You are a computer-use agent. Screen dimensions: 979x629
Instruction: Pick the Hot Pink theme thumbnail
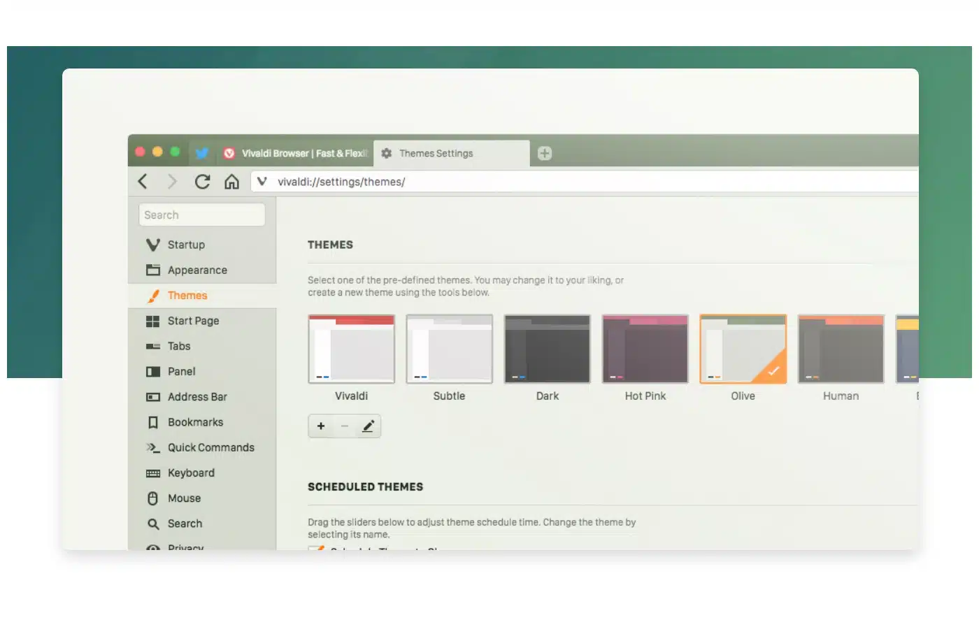[645, 349]
